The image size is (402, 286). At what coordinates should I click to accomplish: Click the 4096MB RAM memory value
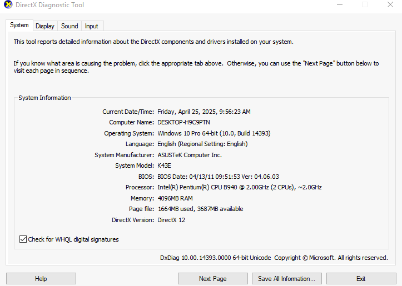point(175,198)
